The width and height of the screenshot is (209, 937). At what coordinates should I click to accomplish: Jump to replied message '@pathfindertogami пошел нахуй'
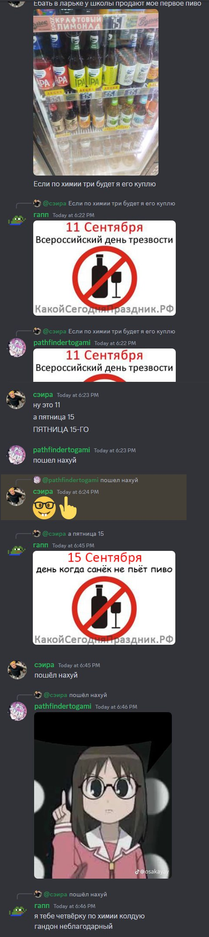point(90,480)
